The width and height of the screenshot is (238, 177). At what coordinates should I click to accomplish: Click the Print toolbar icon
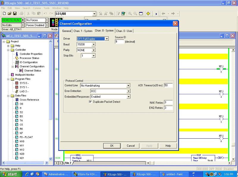(x=21, y=13)
